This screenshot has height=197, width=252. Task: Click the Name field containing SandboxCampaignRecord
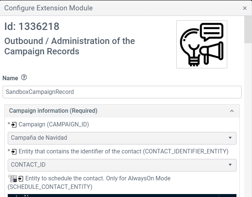coord(122,92)
